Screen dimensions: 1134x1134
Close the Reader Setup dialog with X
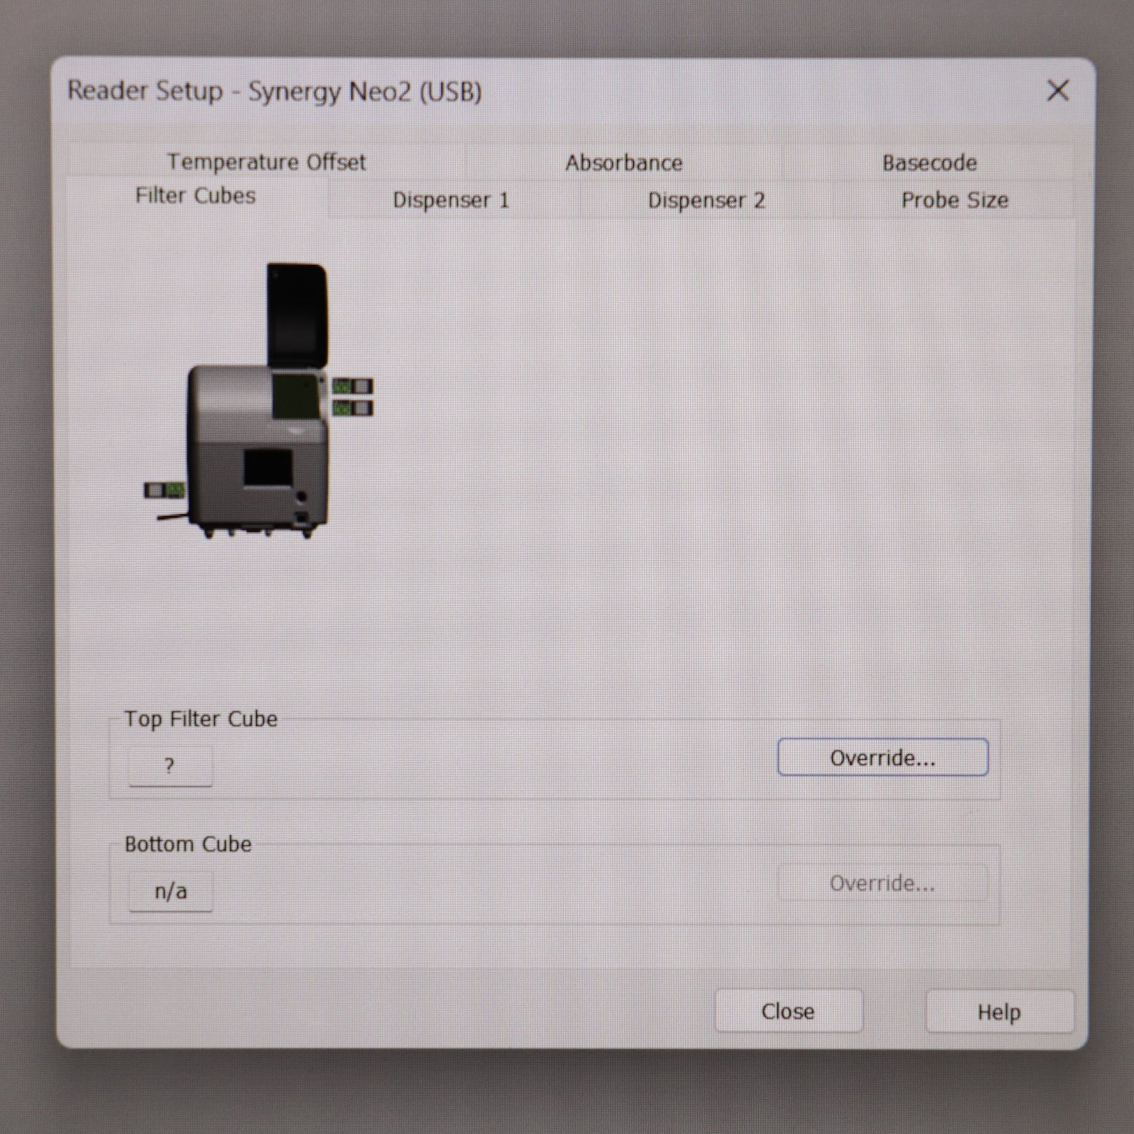1058,91
